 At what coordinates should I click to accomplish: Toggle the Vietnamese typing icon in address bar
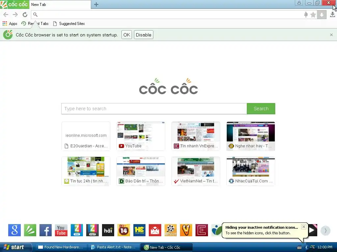(306, 14)
